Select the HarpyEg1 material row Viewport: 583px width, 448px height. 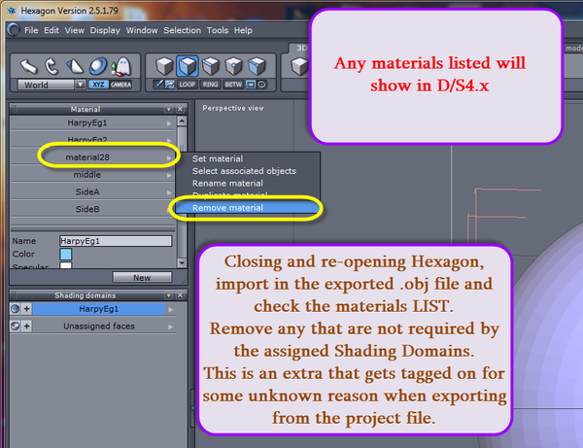92,122
